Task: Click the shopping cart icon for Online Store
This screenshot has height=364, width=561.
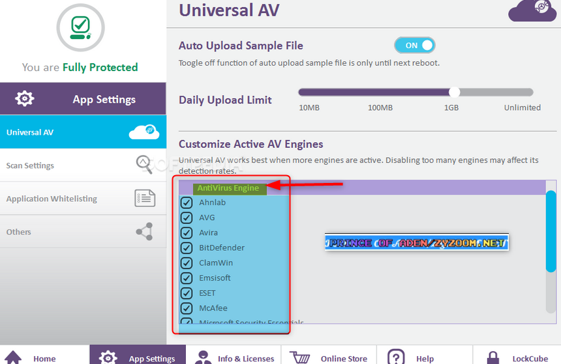Action: [x=300, y=357]
